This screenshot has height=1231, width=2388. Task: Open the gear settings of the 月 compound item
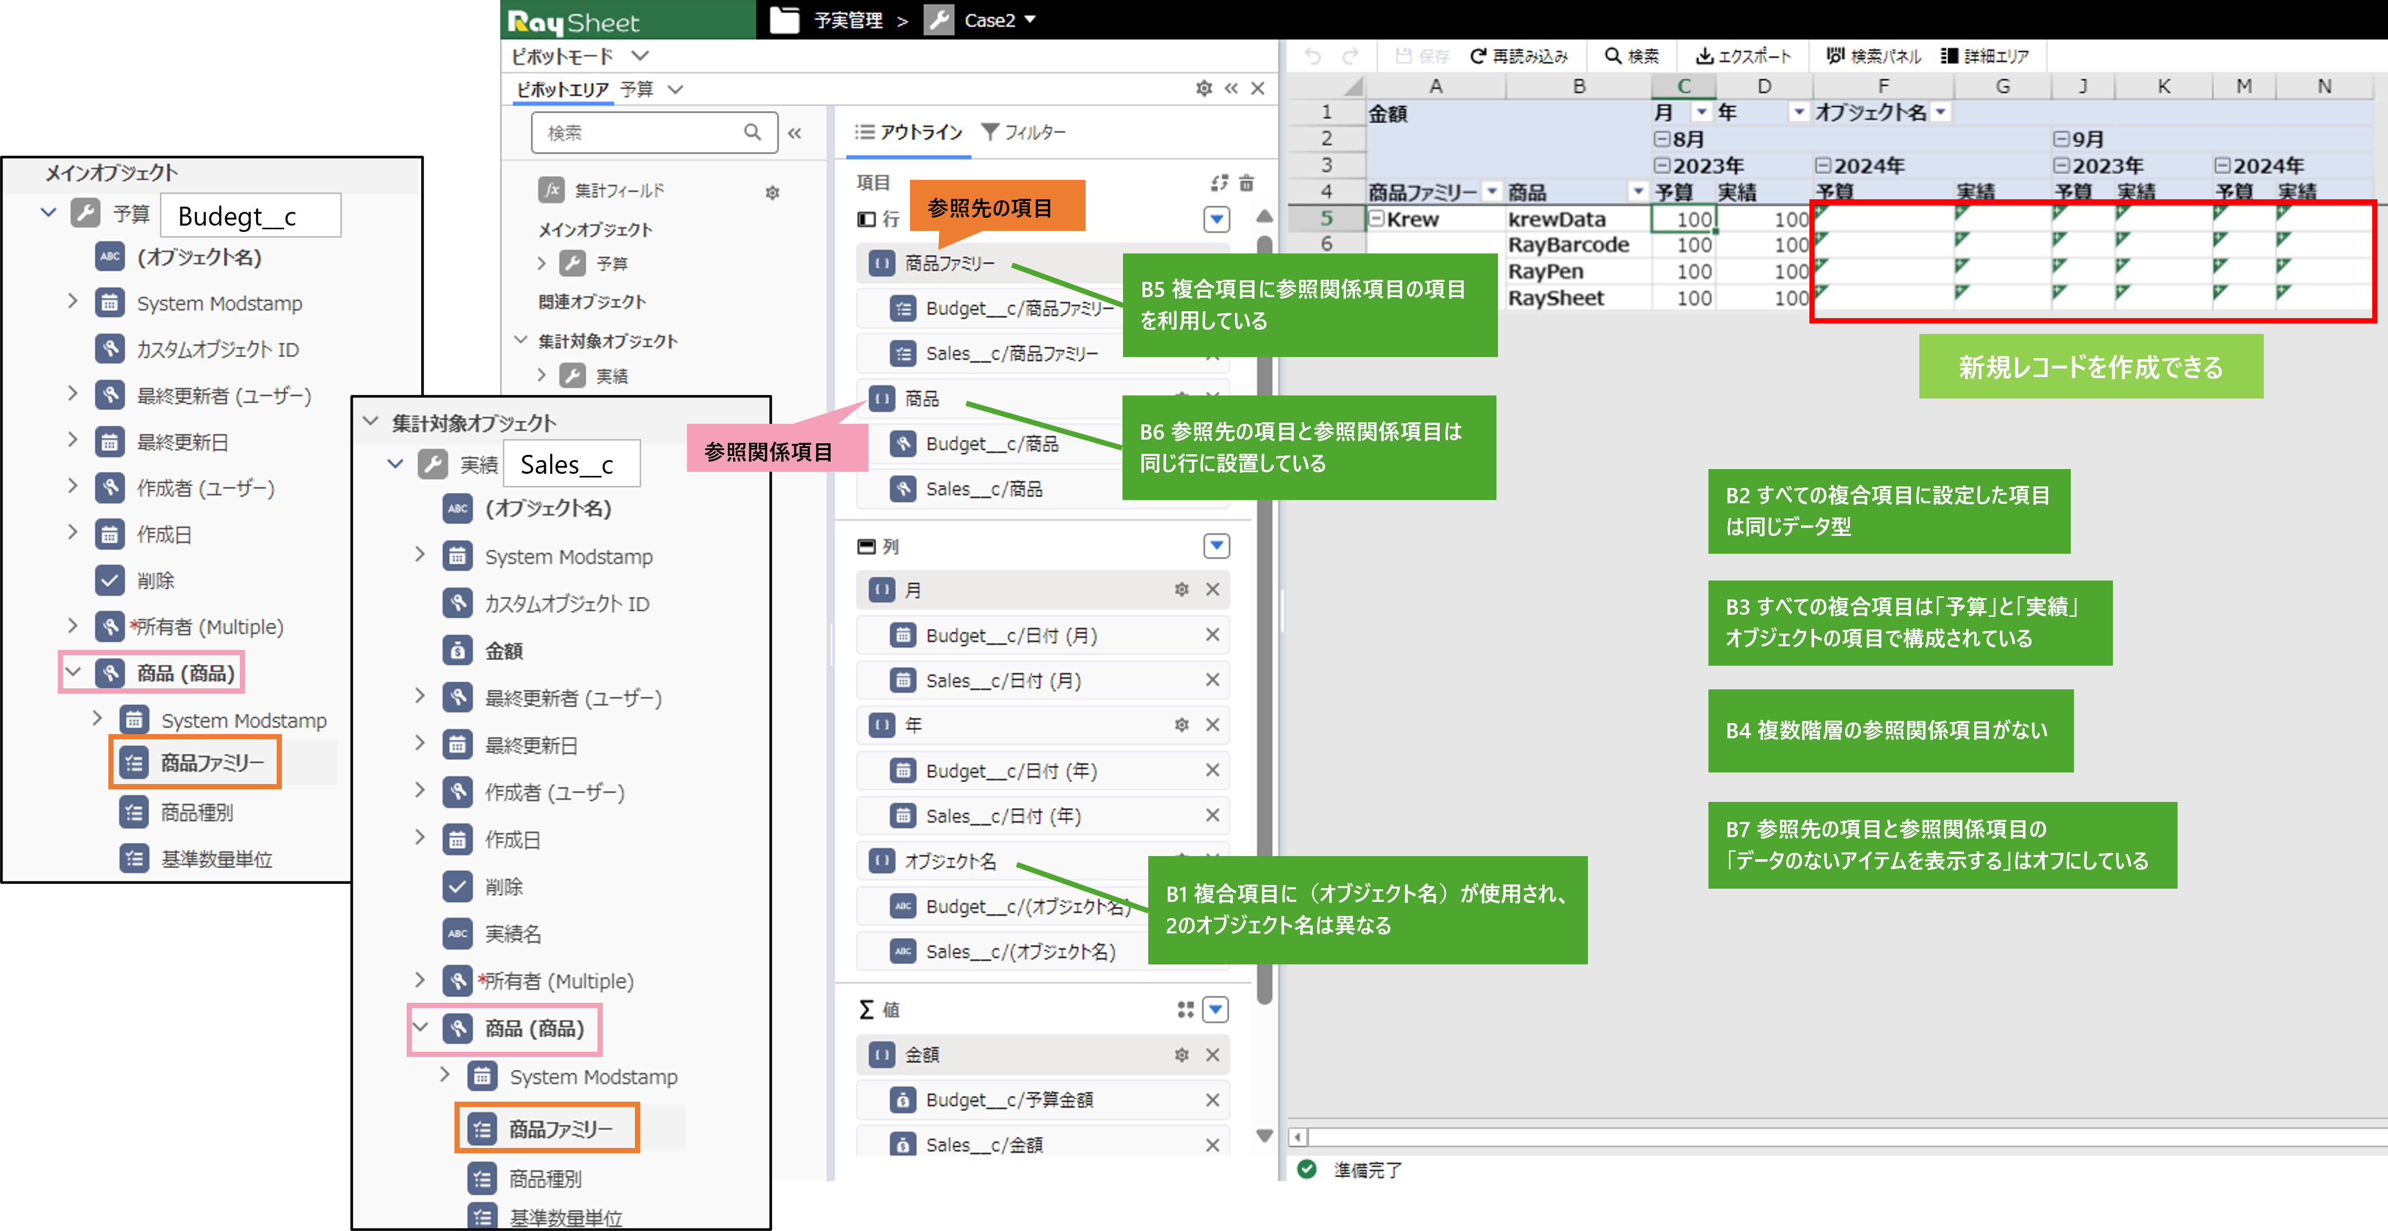coord(1181,589)
